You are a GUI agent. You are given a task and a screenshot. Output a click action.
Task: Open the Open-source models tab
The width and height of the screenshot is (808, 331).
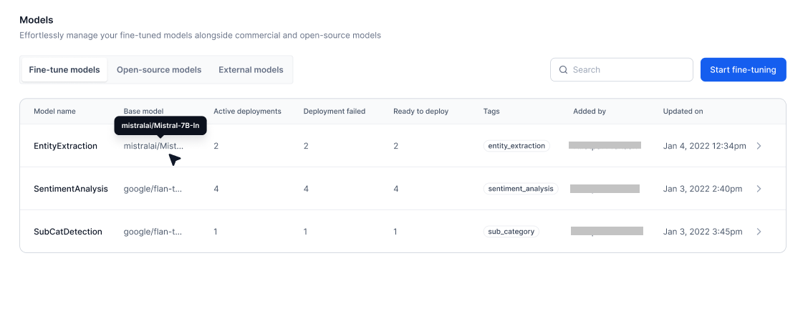tap(159, 70)
